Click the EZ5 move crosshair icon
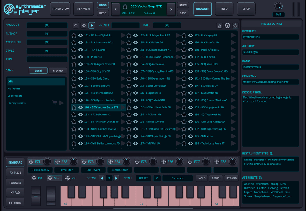The height and width of the screenshot is (211, 306). click(x=137, y=162)
